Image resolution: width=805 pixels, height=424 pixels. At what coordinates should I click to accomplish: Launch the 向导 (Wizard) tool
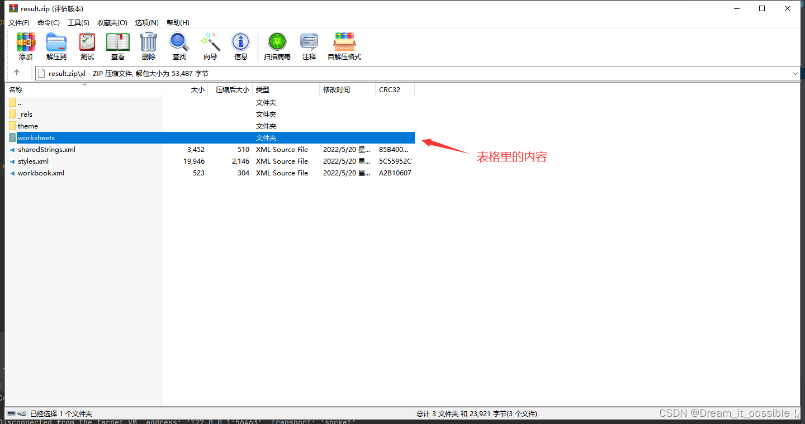coord(210,46)
